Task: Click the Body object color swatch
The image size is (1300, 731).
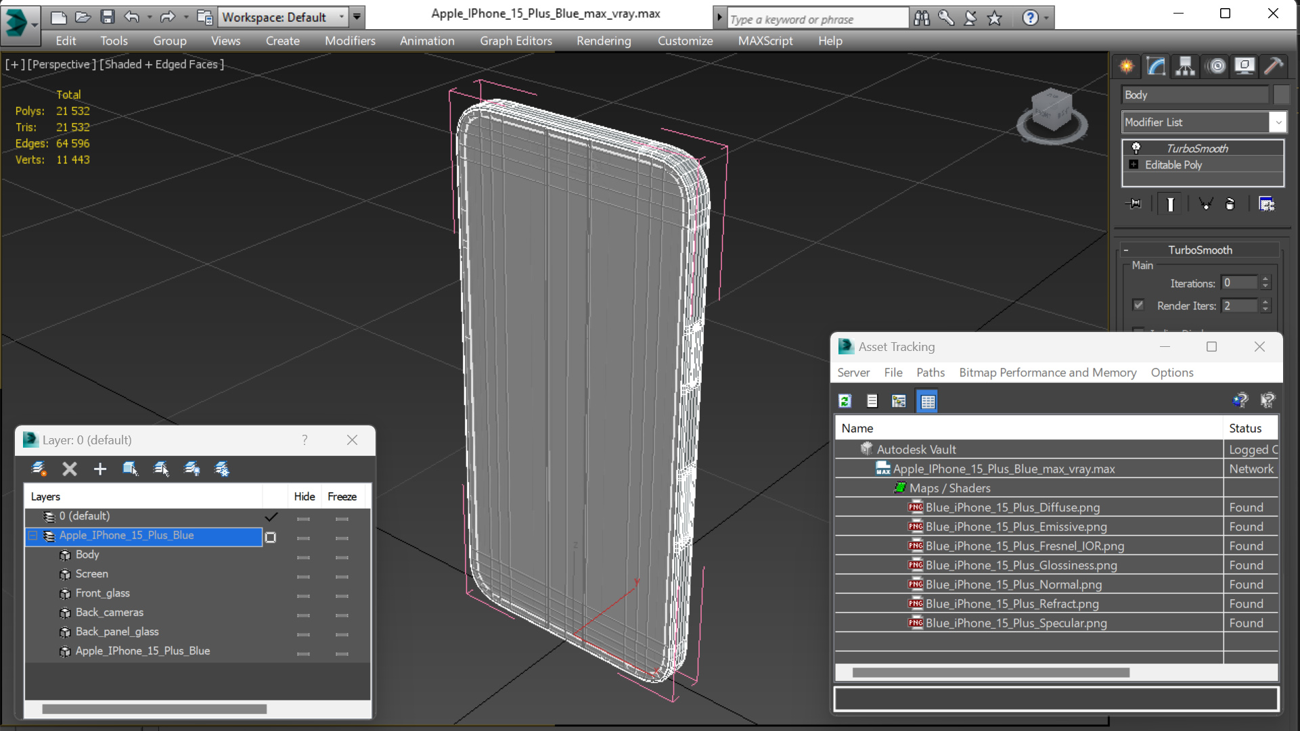Action: (1281, 95)
